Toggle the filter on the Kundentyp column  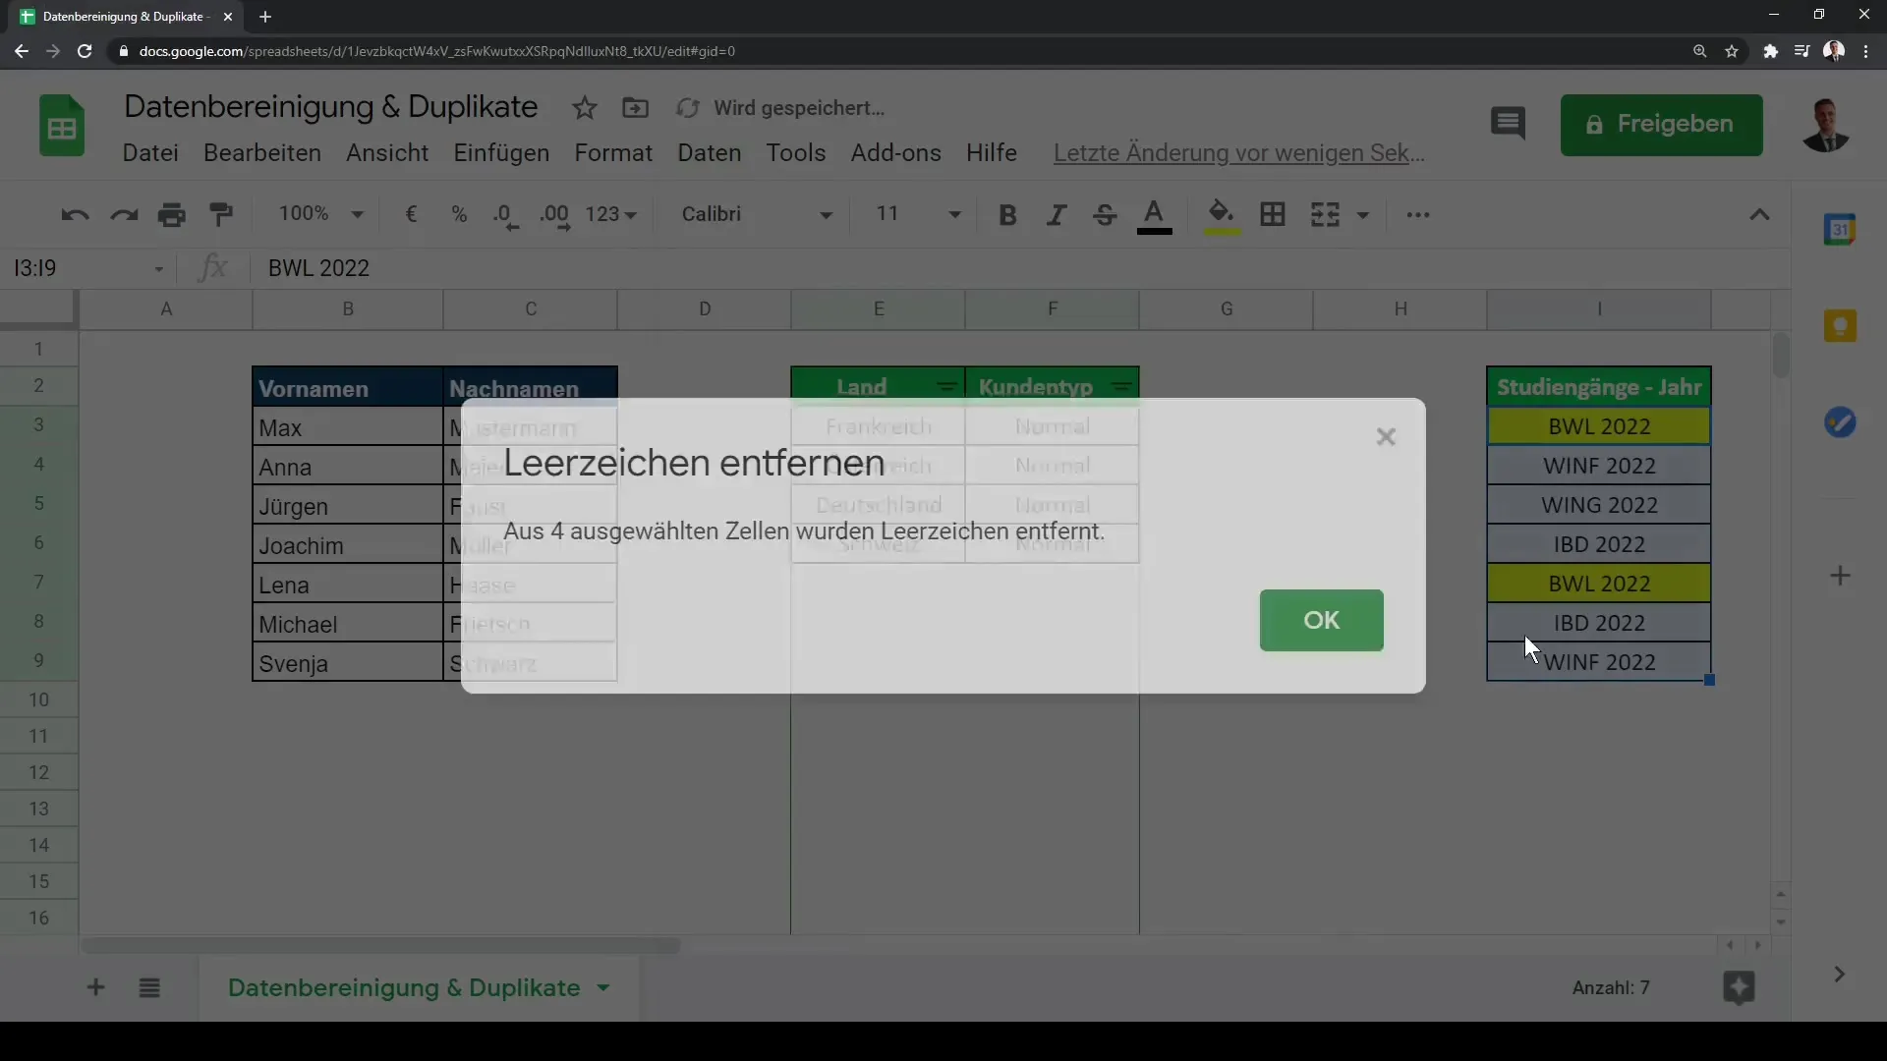pos(1120,387)
